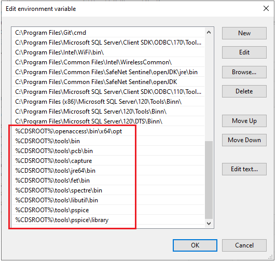The image size is (276, 262).
Task: Select %CDSROOT%\openaccess\bin\x64\opt entry
Action: (108, 131)
